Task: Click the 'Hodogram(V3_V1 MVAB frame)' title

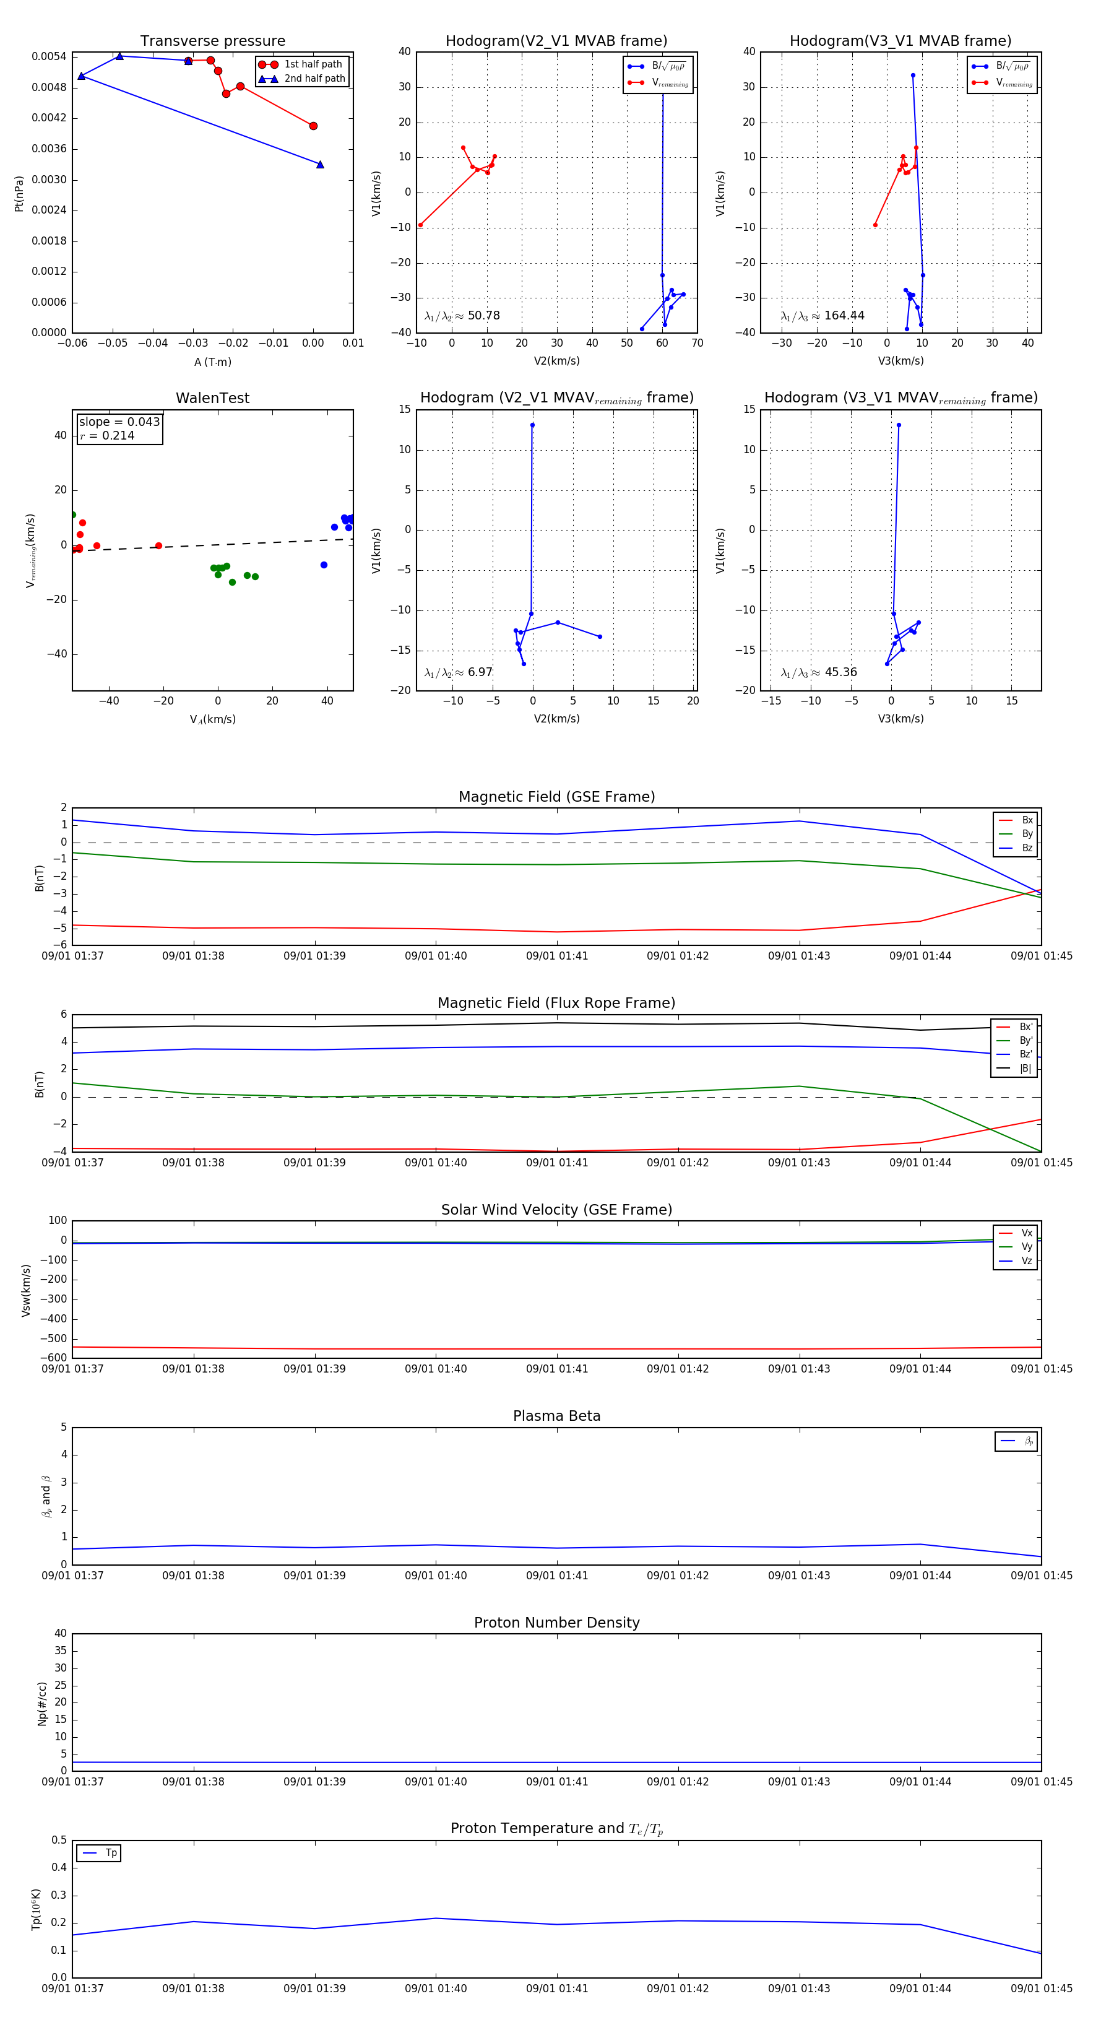Action: coord(900,41)
